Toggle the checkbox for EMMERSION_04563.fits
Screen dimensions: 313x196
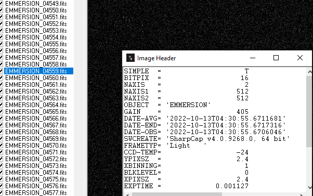1,98
